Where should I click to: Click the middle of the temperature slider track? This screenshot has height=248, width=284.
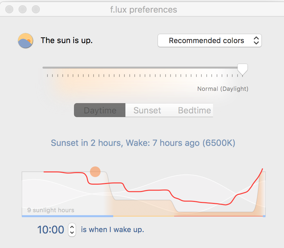click(x=142, y=68)
